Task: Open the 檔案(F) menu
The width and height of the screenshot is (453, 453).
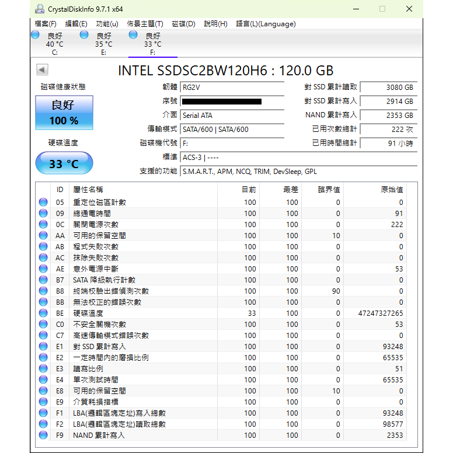Action: click(x=46, y=24)
